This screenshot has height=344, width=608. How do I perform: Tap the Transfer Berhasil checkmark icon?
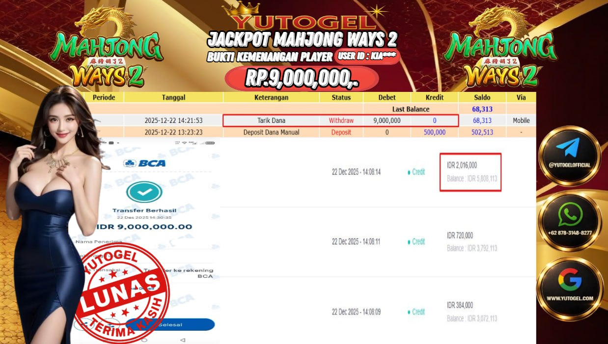pyautogui.click(x=144, y=192)
